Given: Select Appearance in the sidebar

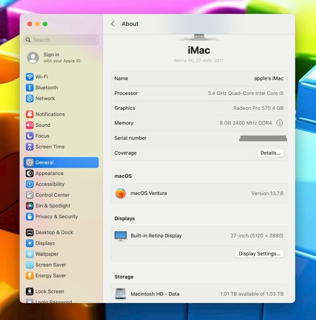Looking at the screenshot, I should [61, 174].
